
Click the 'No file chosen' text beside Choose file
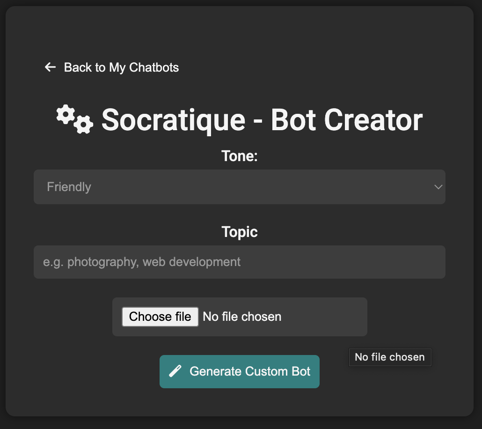(x=242, y=317)
